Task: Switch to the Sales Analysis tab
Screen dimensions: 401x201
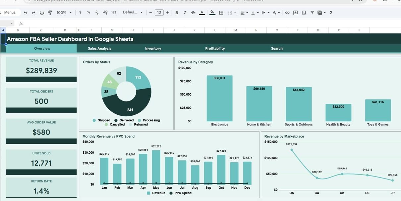Action: [99, 49]
